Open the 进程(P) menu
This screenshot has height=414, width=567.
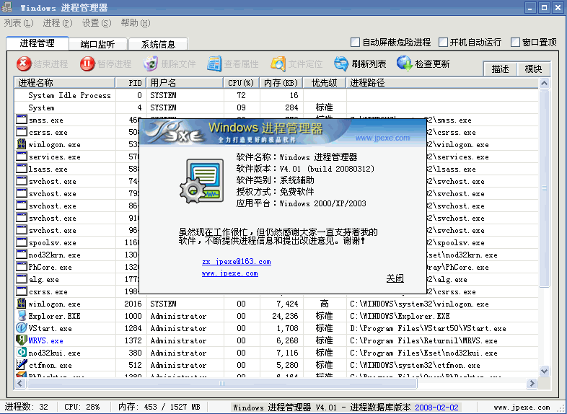click(58, 23)
